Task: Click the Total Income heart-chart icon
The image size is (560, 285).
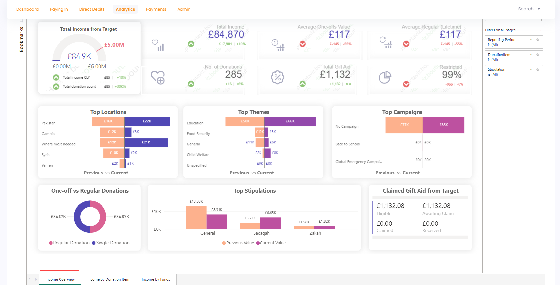Action: pos(158,45)
